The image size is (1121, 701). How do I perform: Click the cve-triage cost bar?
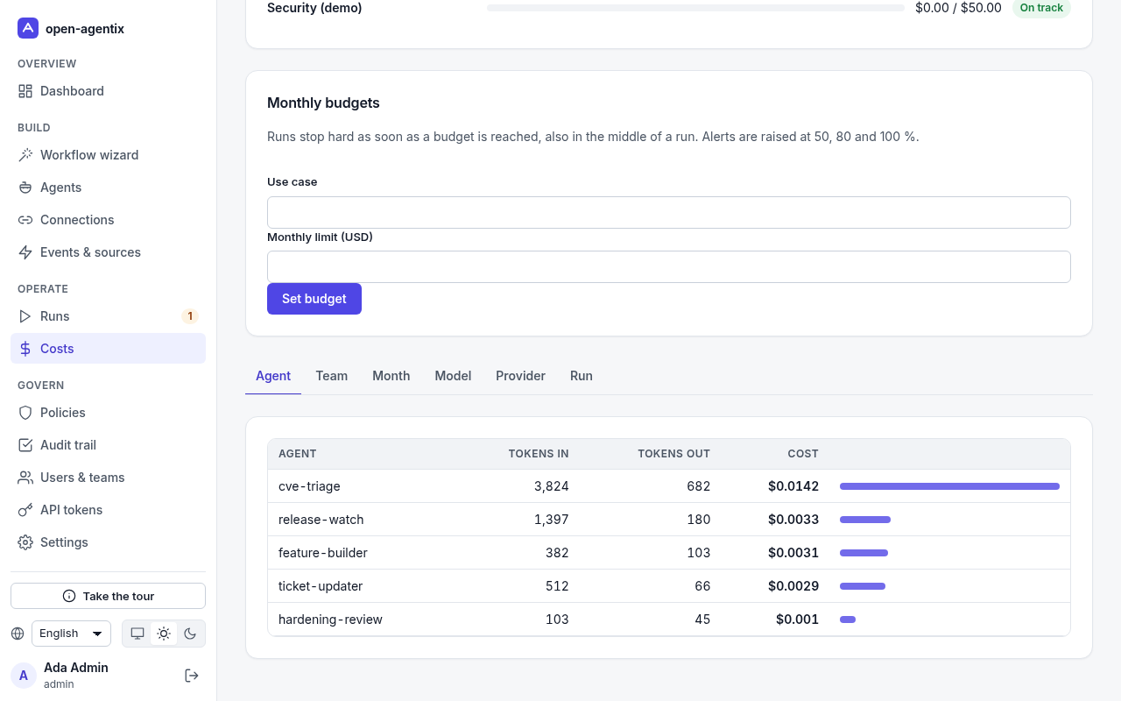[949, 486]
